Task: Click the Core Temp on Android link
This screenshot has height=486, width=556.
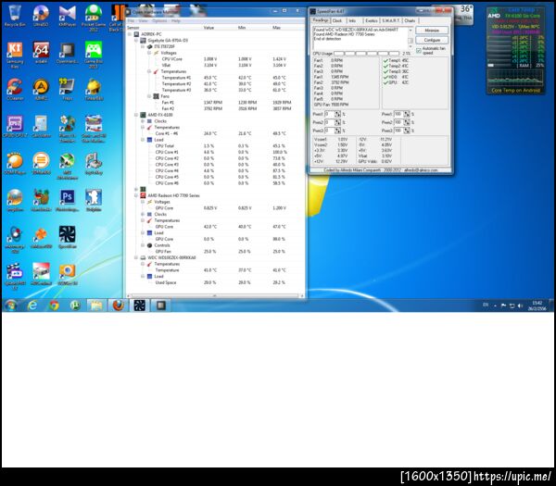Action: click(515, 91)
